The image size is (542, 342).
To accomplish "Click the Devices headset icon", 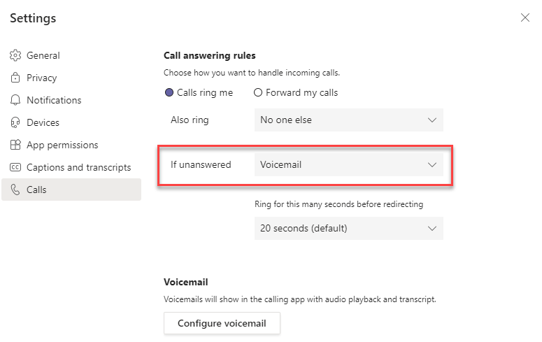I will coord(15,123).
